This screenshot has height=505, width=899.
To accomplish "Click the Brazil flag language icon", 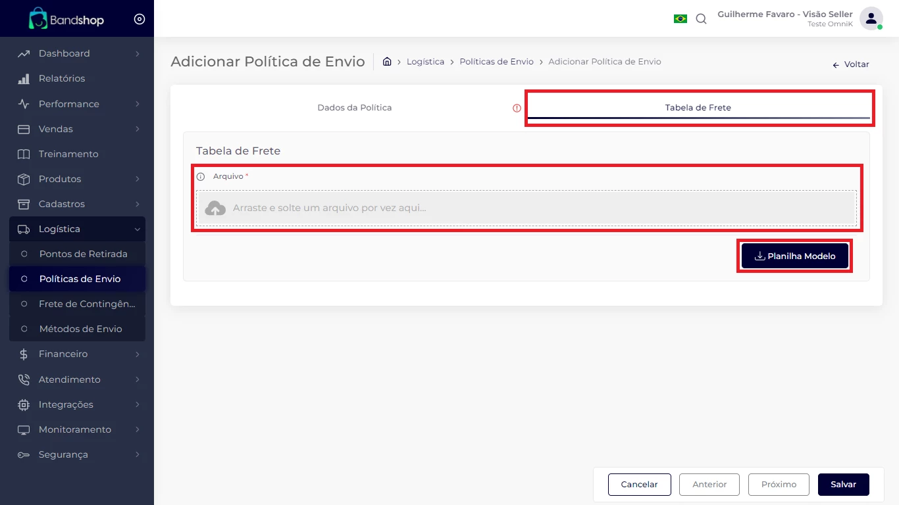I will tap(680, 19).
